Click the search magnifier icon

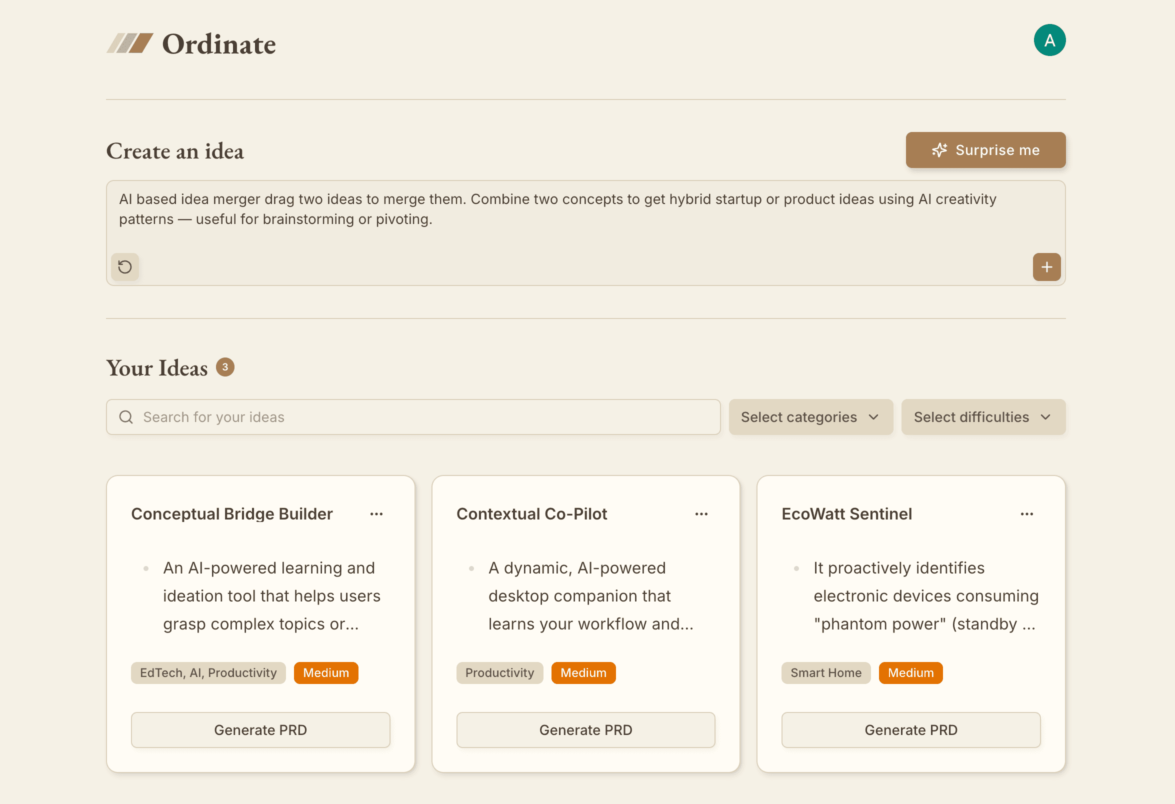coord(126,416)
